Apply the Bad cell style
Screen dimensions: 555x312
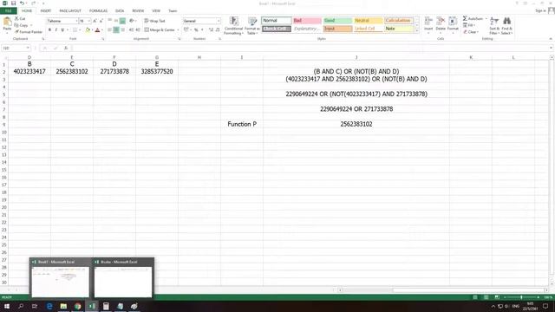[307, 21]
